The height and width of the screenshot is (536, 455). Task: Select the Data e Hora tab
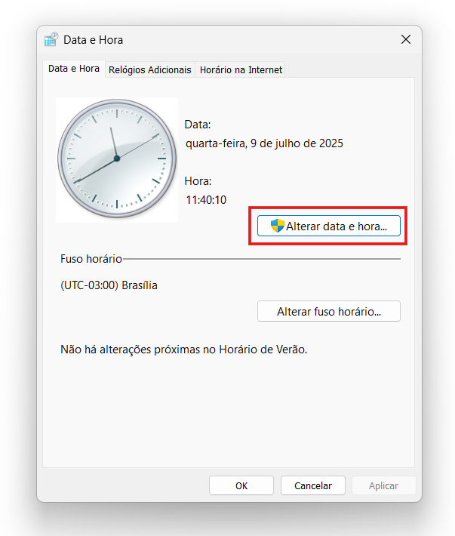[x=73, y=69]
